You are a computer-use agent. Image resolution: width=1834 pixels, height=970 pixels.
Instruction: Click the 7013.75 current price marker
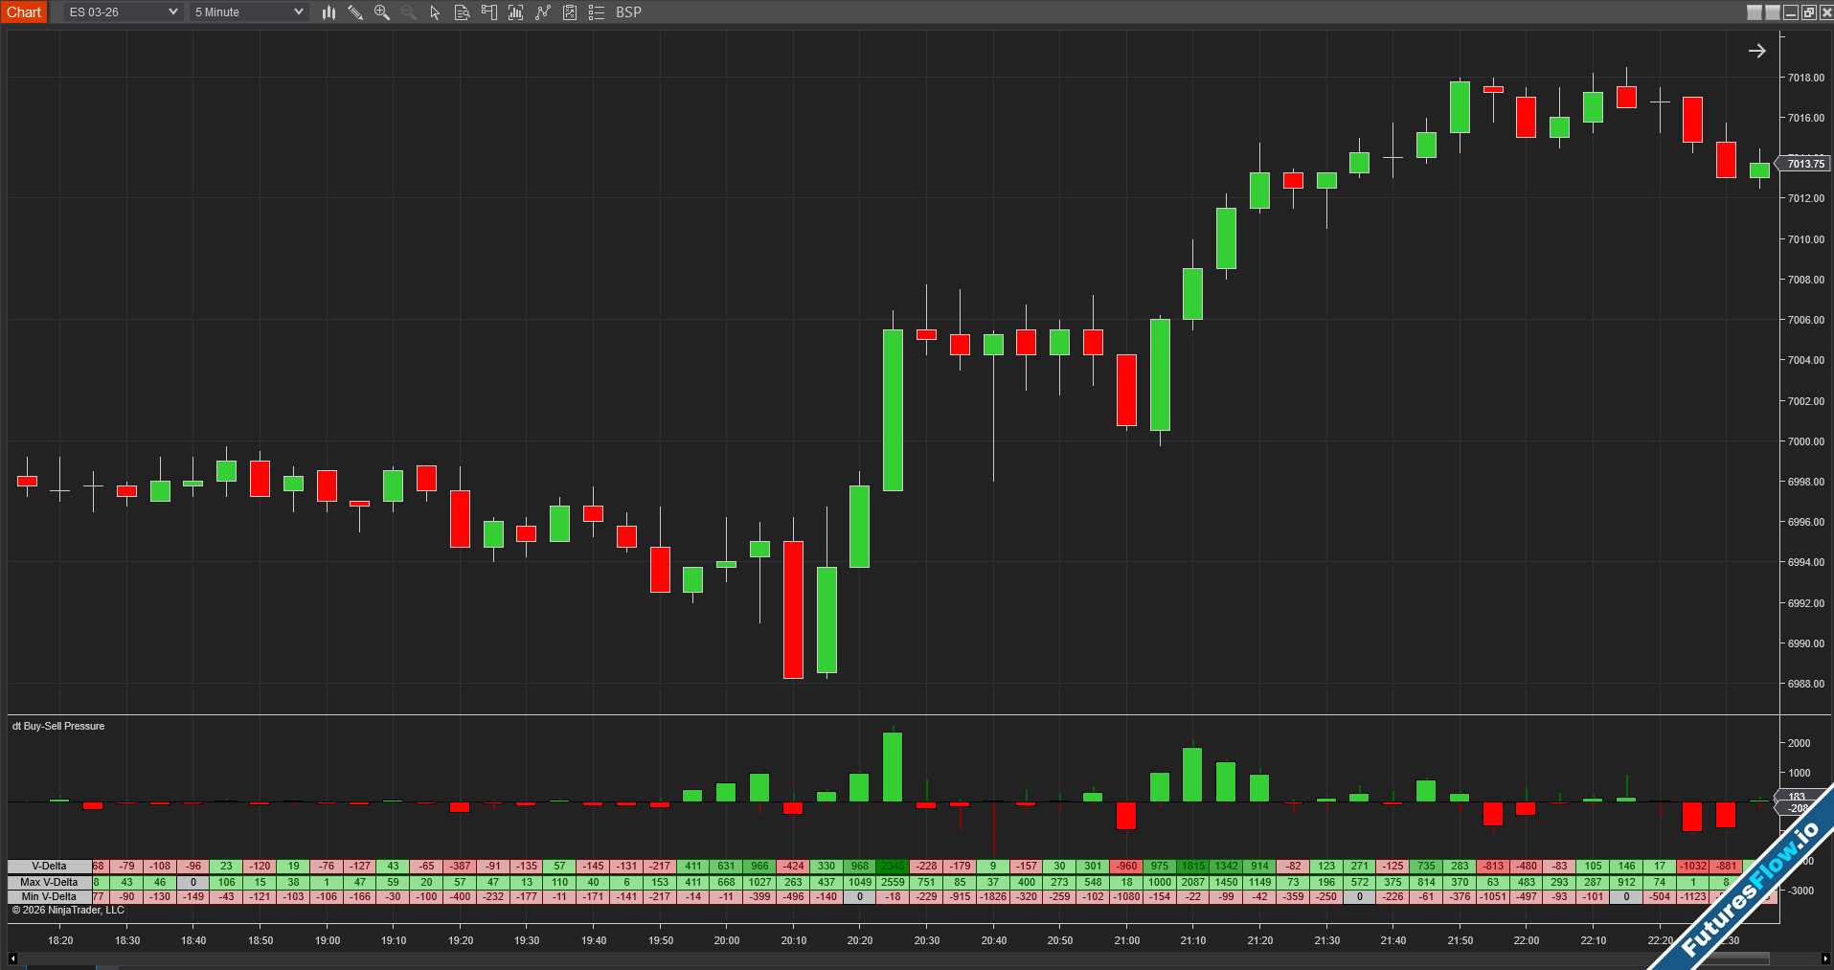click(x=1805, y=164)
